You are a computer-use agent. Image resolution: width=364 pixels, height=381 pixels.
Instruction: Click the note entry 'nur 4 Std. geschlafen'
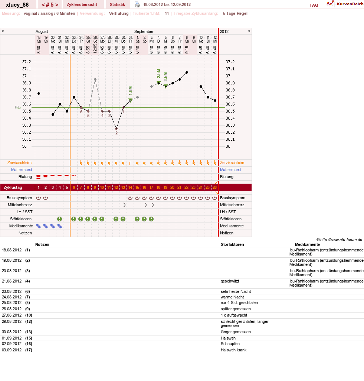click(x=239, y=303)
